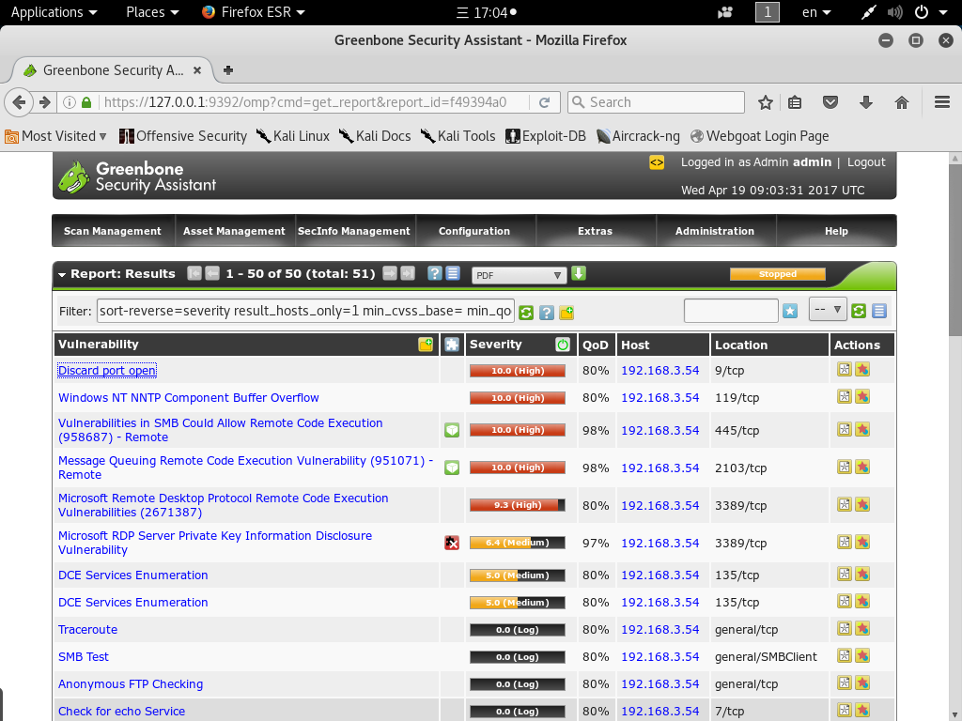Go to the previous results page

point(212,273)
